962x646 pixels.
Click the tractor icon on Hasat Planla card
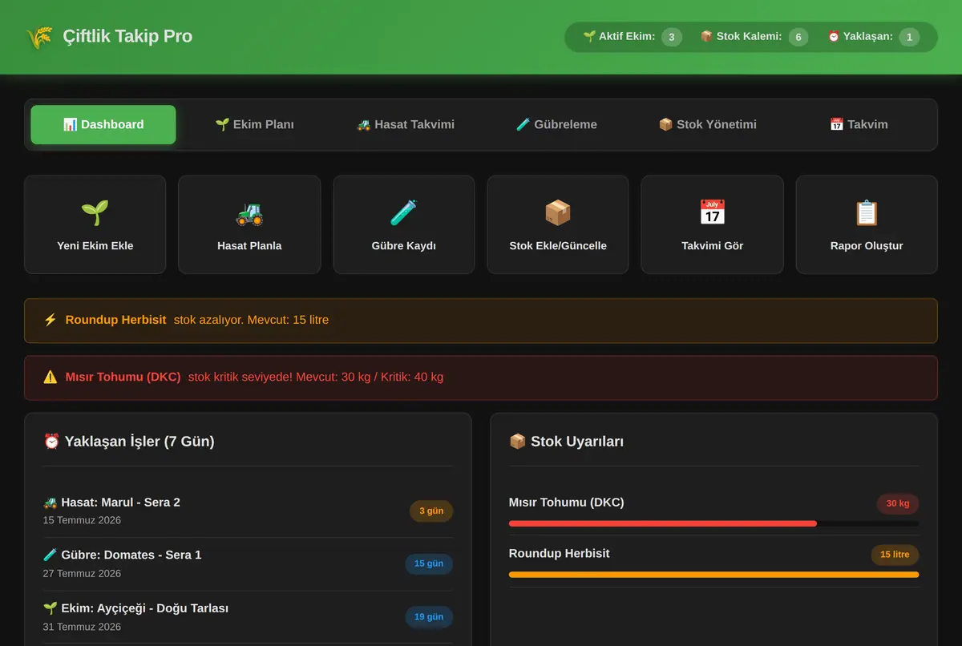249,212
